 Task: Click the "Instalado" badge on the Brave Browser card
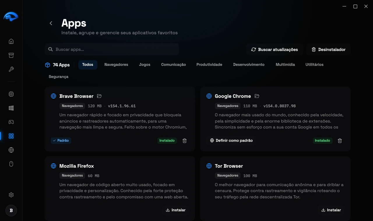pos(167,140)
